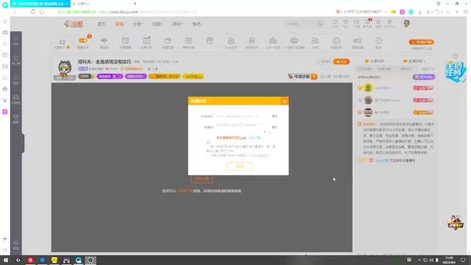The width and height of the screenshot is (471, 265).
Task: Open a new browser tab
Action: click(135, 4)
